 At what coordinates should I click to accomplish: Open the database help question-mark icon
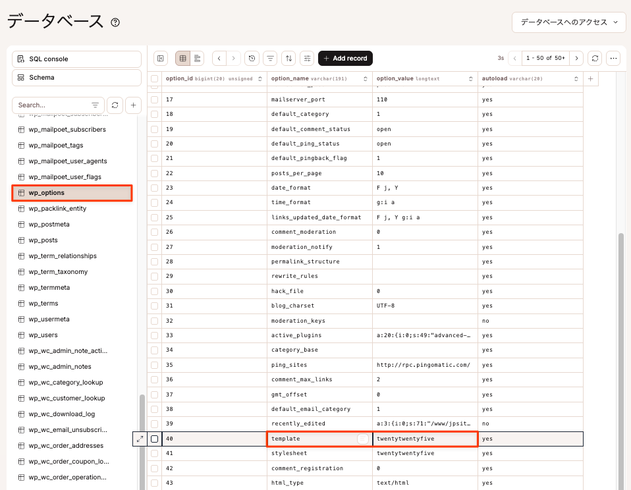coord(115,22)
